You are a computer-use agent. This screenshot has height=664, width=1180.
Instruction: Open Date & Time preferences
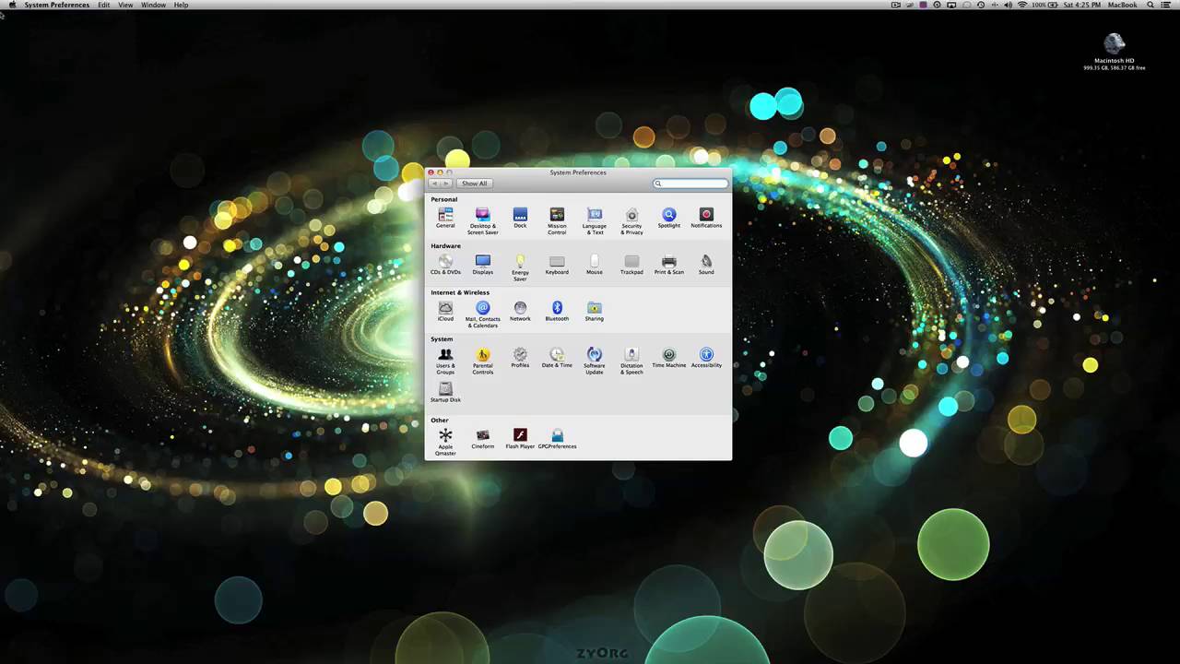point(557,358)
